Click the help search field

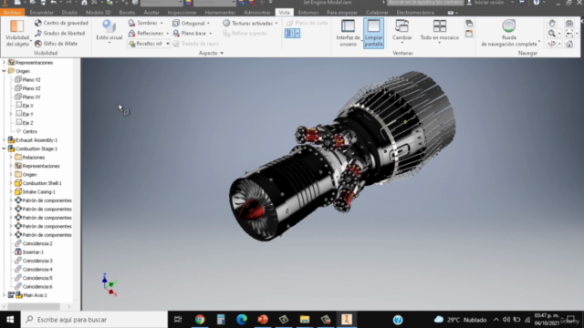425,3
